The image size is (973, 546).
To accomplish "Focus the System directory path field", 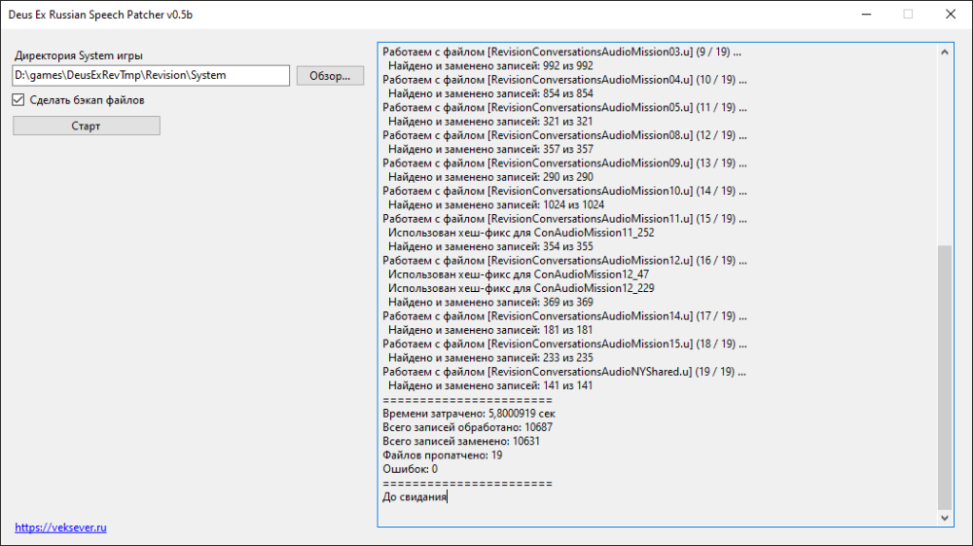I will 151,76.
